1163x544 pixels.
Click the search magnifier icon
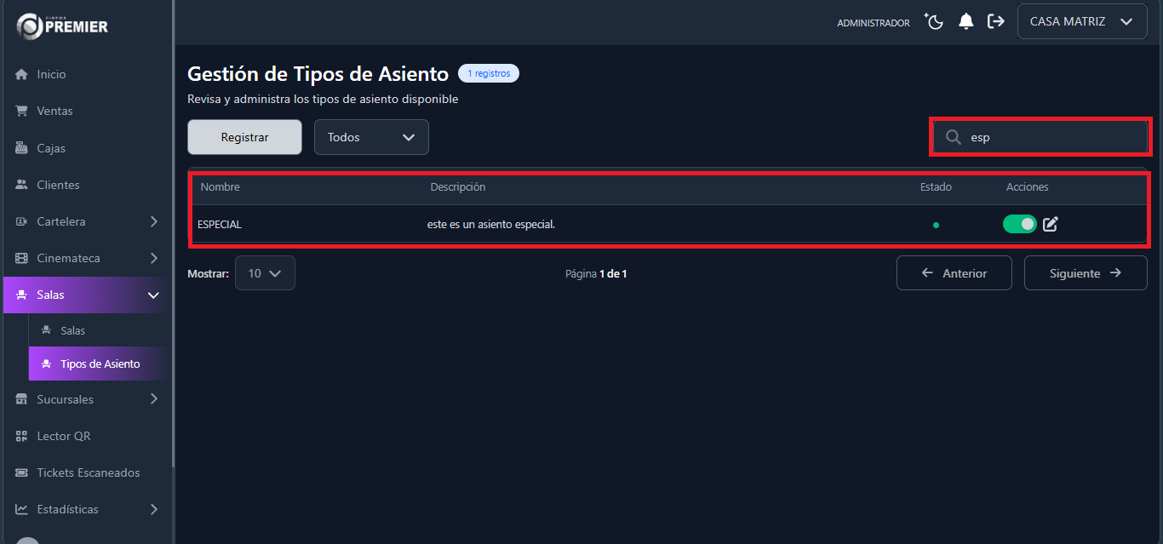tap(954, 137)
